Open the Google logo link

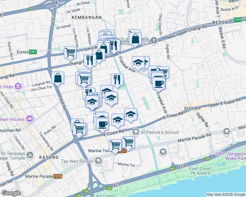click(x=11, y=193)
